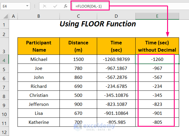The width and height of the screenshot is (189, 136).
Task: Click the distance cell 690
Action: coord(78,86)
